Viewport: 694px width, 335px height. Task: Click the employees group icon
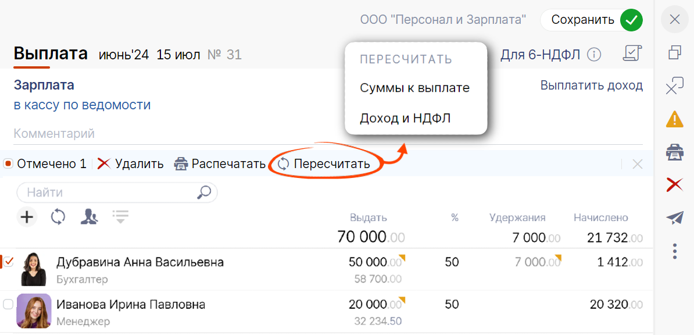(89, 218)
